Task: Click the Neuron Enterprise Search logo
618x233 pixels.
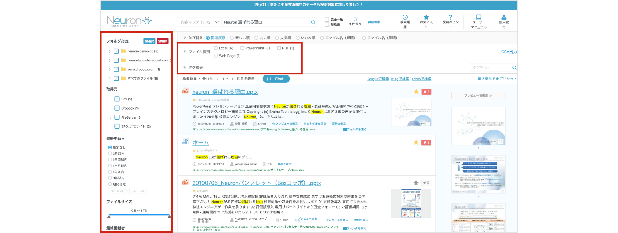Action: [129, 21]
